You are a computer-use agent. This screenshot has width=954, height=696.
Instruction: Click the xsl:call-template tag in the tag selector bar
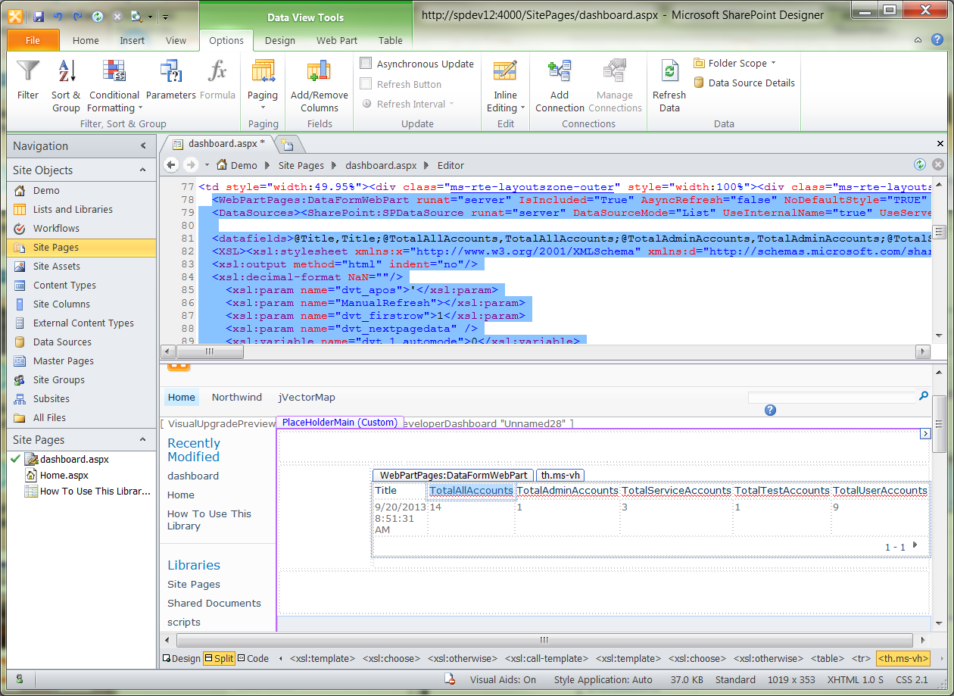click(545, 658)
